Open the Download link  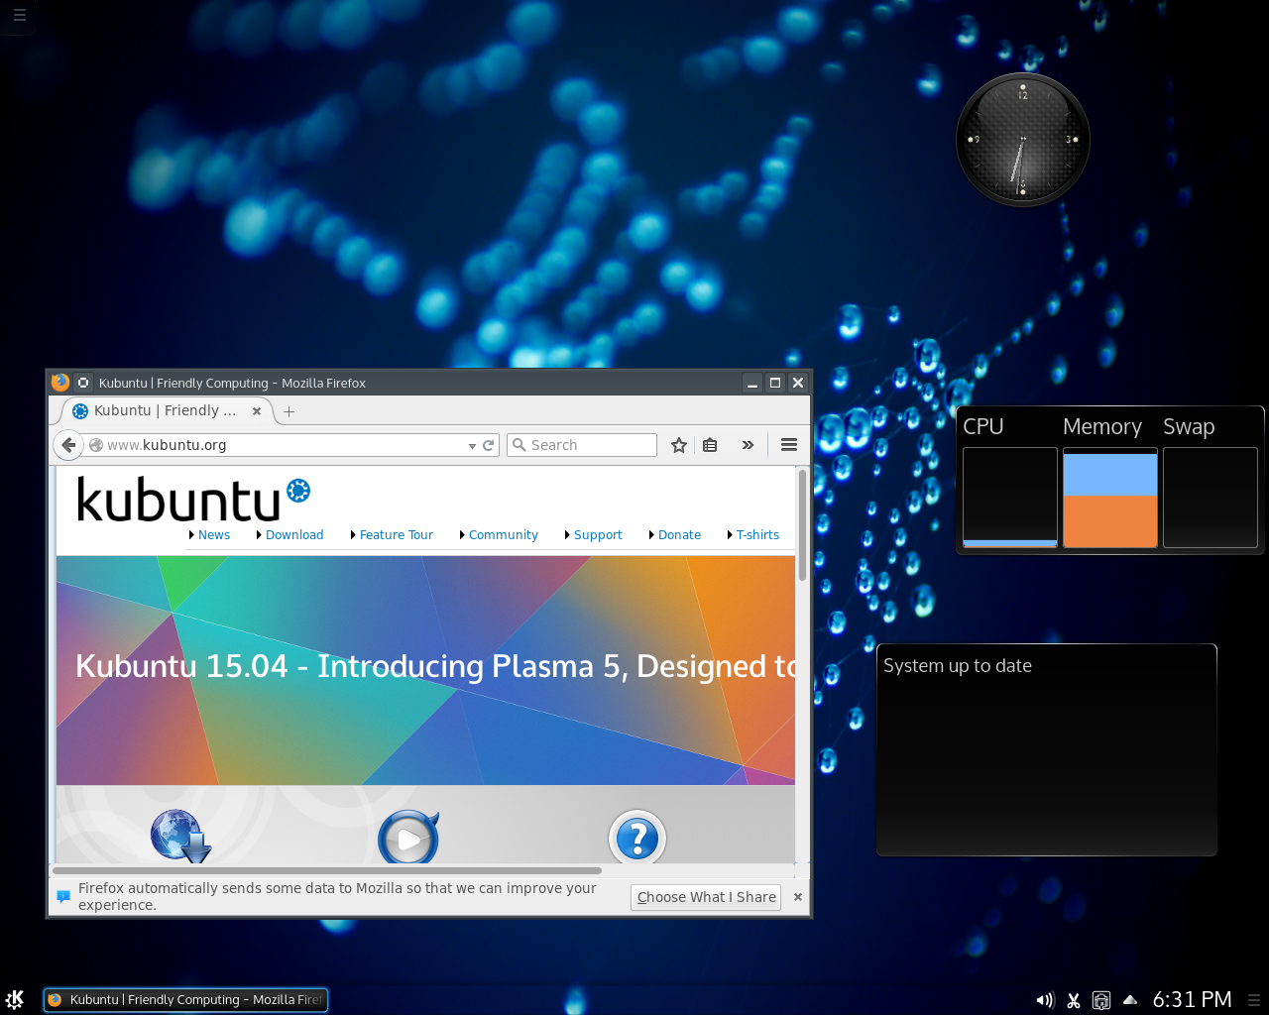[x=294, y=534]
